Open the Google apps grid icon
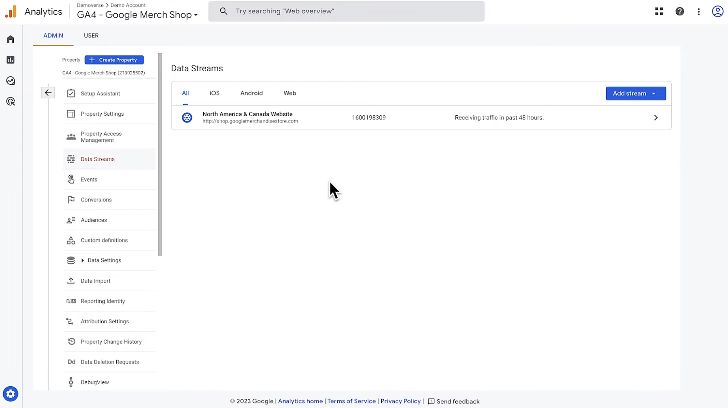 click(659, 11)
